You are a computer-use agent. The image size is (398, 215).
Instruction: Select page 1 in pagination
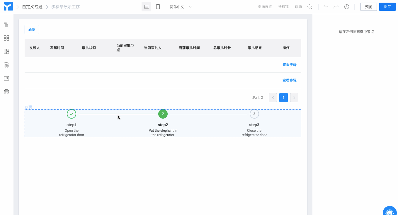coord(283,98)
